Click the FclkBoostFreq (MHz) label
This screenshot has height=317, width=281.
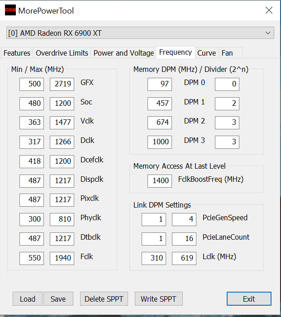(x=210, y=180)
